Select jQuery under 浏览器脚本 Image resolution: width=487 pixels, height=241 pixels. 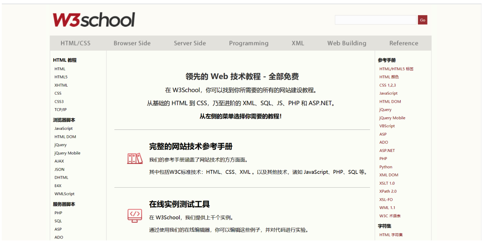coord(60,145)
